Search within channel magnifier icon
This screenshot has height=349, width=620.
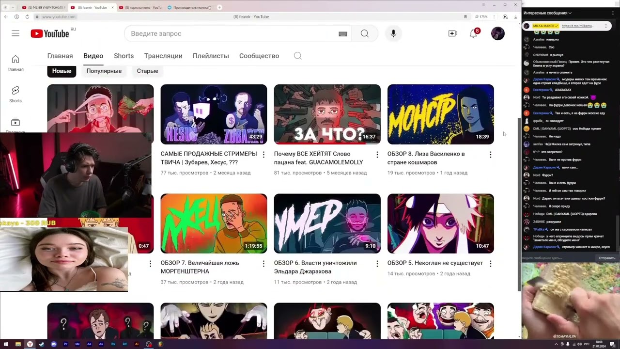[x=298, y=56]
